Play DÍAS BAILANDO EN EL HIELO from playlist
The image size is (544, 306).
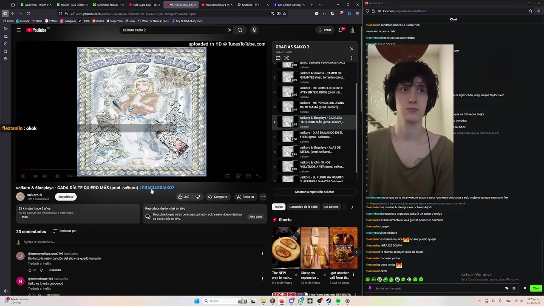pyautogui.click(x=314, y=137)
